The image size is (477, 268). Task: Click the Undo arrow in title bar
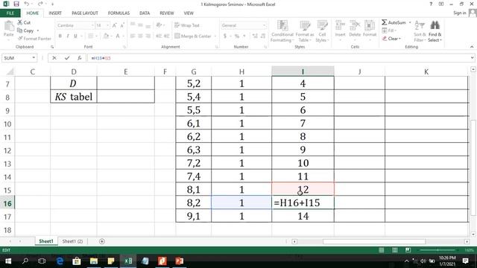click(x=27, y=4)
